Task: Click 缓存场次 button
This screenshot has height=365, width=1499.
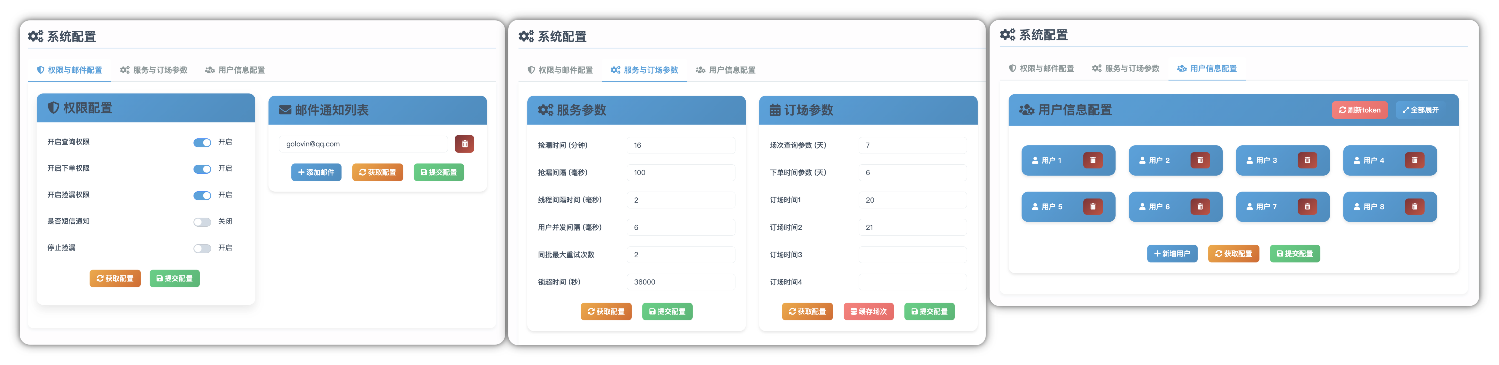Action: [869, 312]
